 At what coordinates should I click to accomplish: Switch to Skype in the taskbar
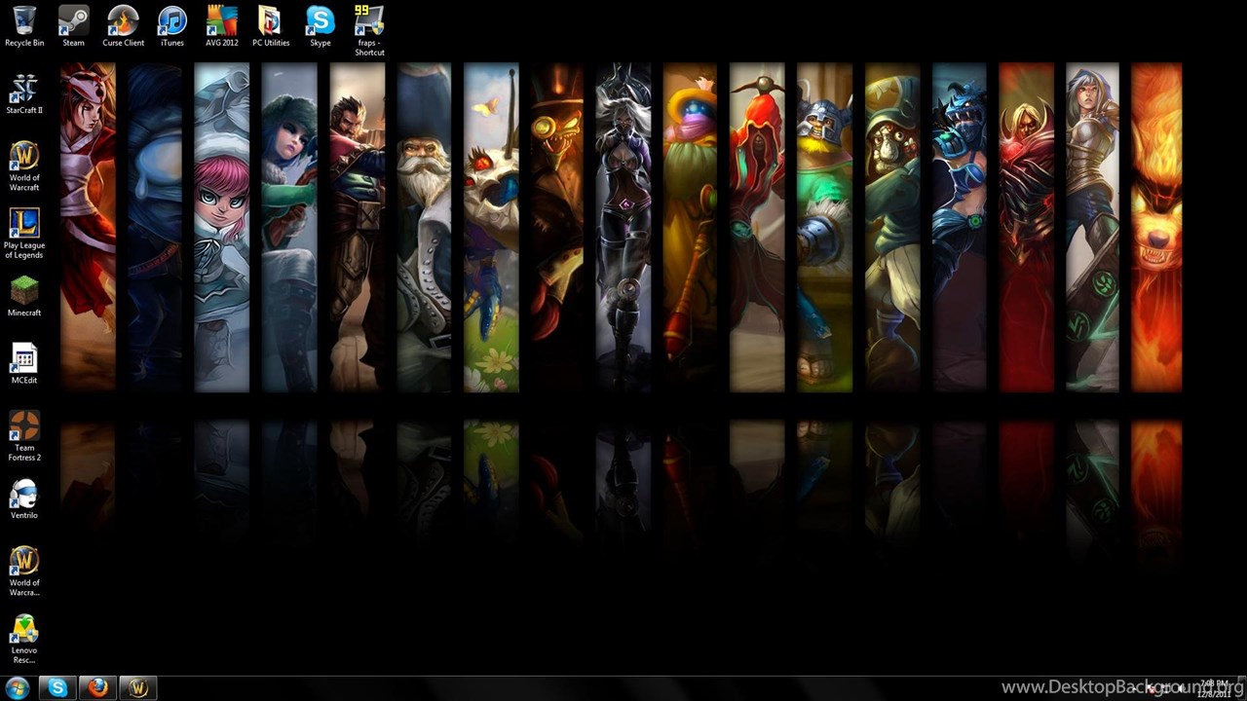coord(58,688)
